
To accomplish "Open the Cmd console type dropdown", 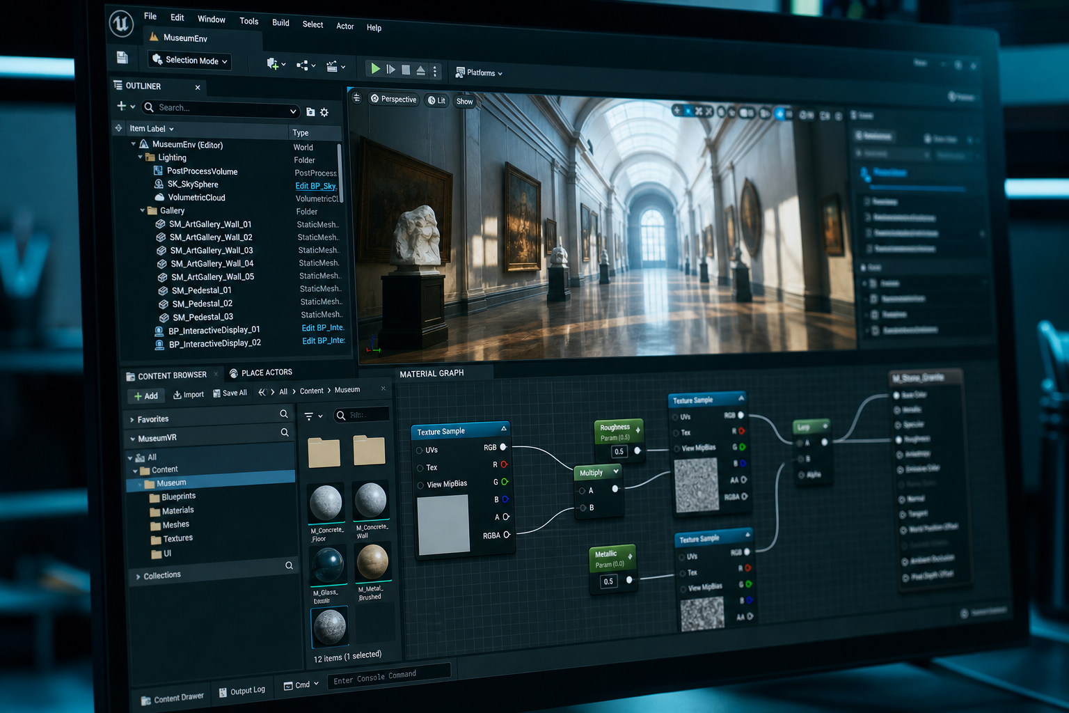I will point(301,685).
